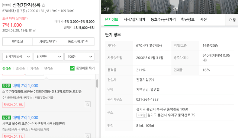Click the 관리사무소 phone 031-264-4323
Image resolution: width=238 pixels, height=138 pixels.
(x=147, y=100)
